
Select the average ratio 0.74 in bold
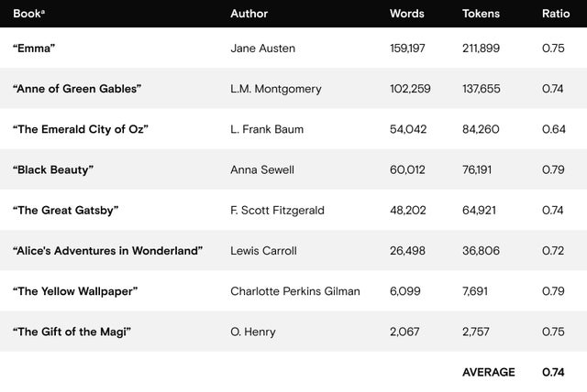(553, 372)
